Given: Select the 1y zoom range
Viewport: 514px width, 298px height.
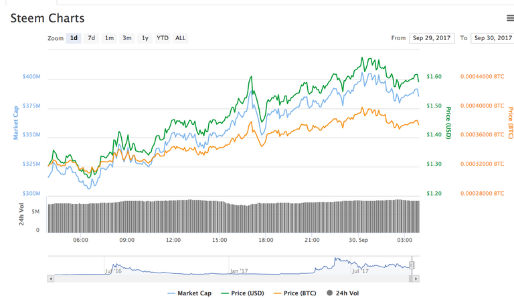Looking at the screenshot, I should (x=145, y=38).
